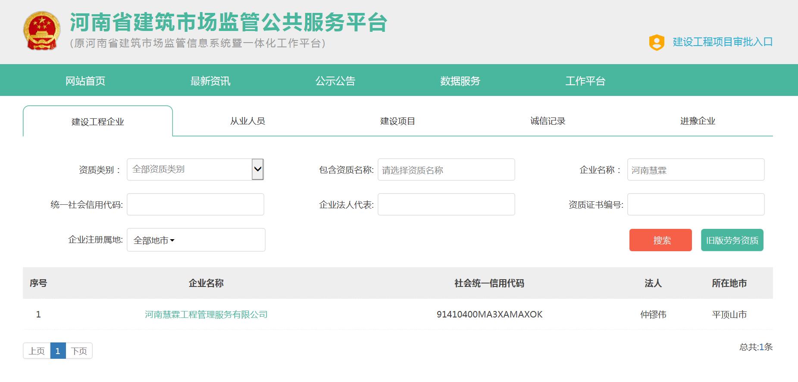Open the 全部地市 region dropdown
The width and height of the screenshot is (798, 382).
coord(154,240)
